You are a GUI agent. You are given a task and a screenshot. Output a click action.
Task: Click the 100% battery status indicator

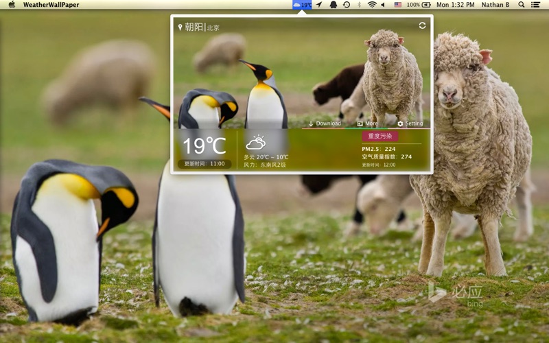point(418,5)
